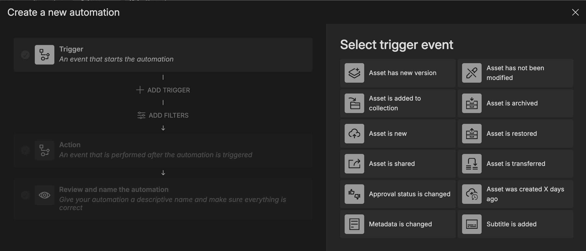Select the 'Asset is restored' icon

click(472, 134)
